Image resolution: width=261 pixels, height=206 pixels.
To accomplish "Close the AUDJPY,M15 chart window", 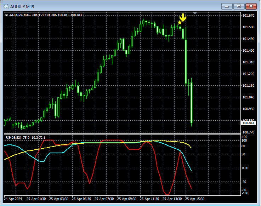I will pos(251,6).
